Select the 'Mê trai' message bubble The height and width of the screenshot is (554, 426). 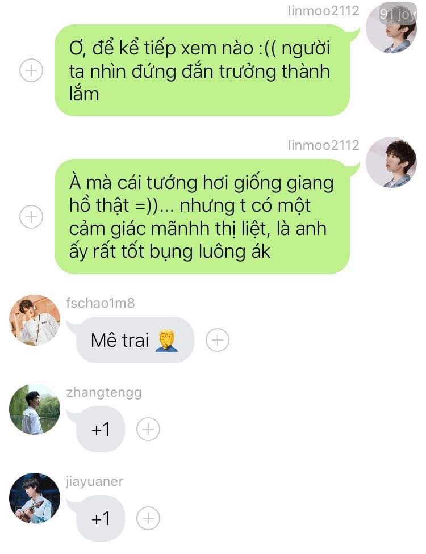[x=135, y=340]
